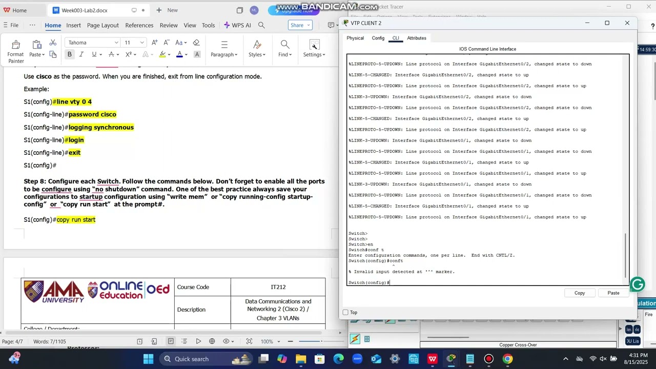Open the Home ribbon tab
Screen dimensions: 656x369
click(x=53, y=25)
